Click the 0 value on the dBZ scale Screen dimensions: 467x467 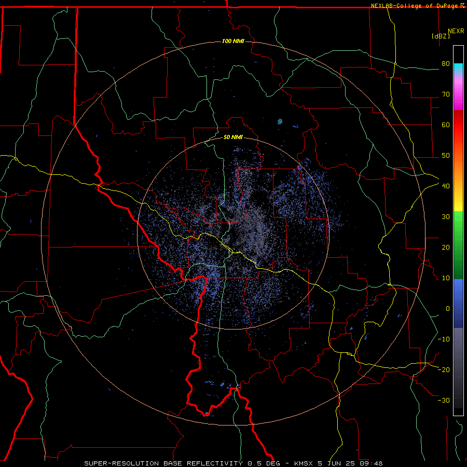click(448, 309)
